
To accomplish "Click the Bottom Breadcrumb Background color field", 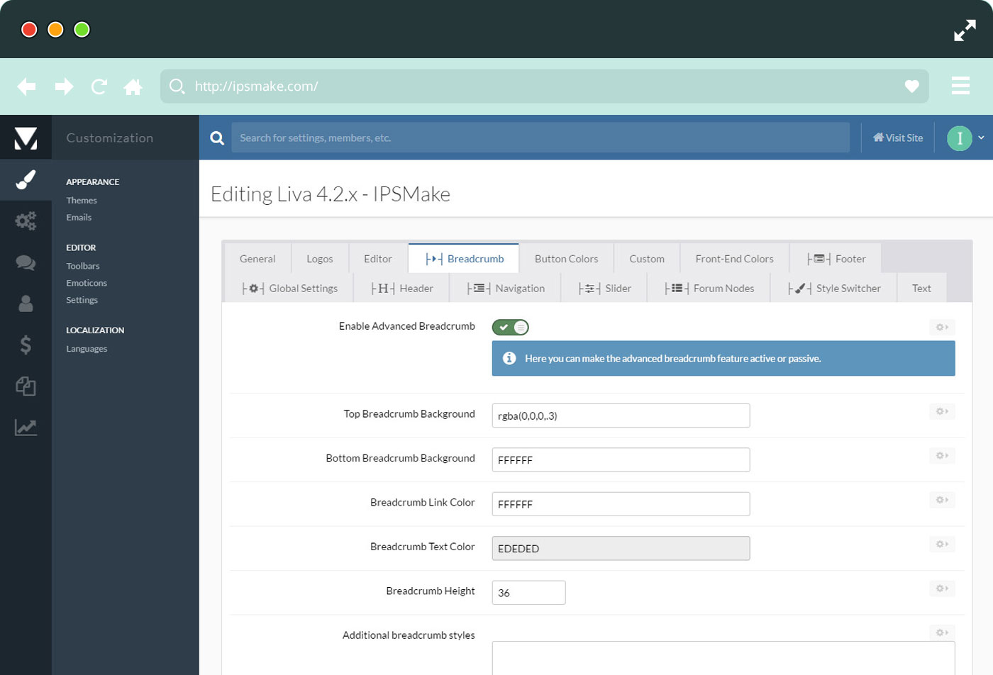I will pyautogui.click(x=621, y=459).
